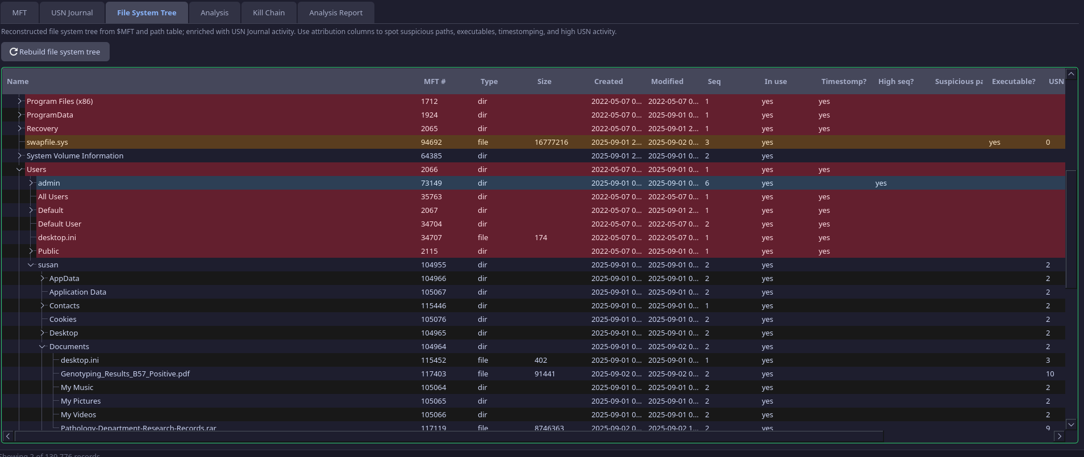Click the scroll down arrow of vertical scrollbar
Screen dimensions: 1084x457
click(1071, 424)
